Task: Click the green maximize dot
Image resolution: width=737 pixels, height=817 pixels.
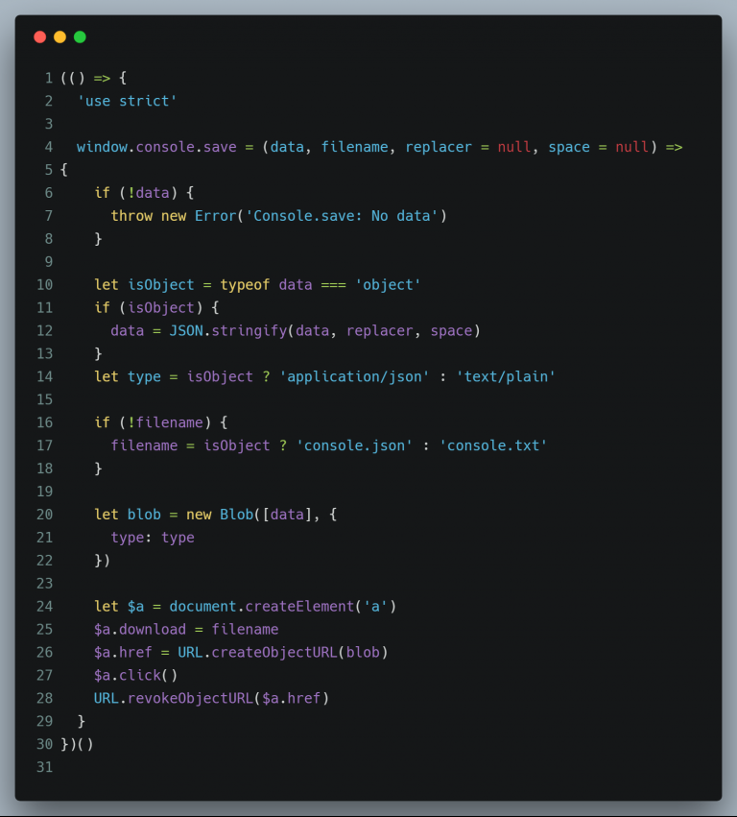Action: coord(80,37)
